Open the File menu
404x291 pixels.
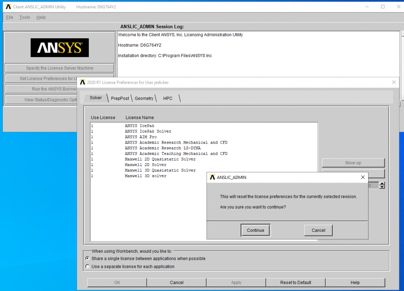pos(9,17)
